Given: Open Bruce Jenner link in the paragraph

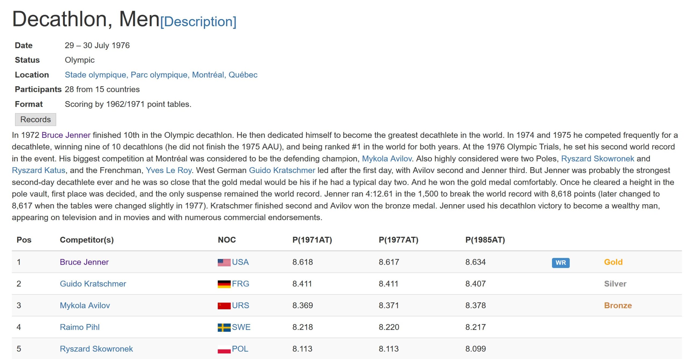Looking at the screenshot, I should pyautogui.click(x=66, y=135).
